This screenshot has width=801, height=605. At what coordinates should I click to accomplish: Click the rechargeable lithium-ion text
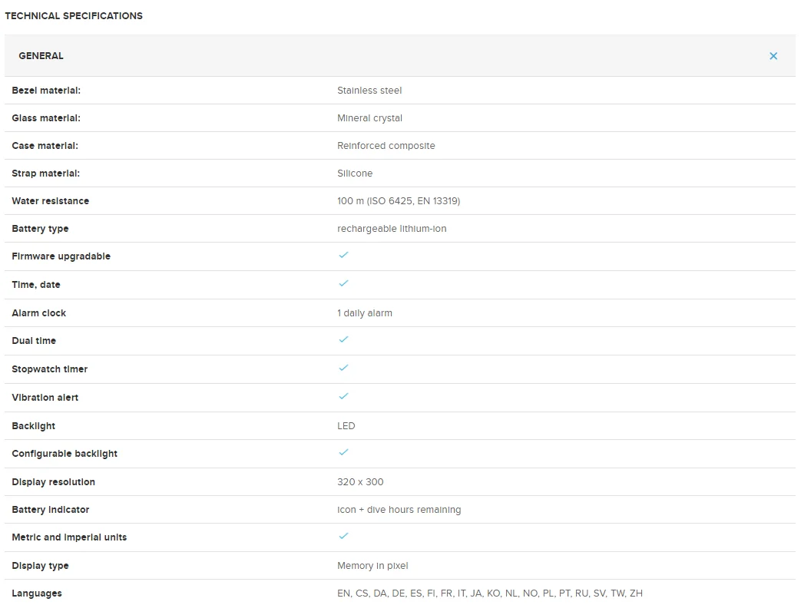click(392, 229)
